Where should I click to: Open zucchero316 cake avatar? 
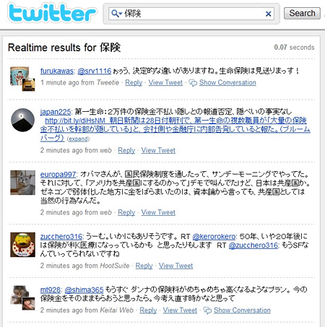pyautogui.click(x=23, y=245)
